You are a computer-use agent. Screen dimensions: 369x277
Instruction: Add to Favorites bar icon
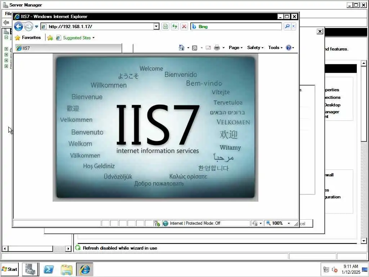pos(50,38)
